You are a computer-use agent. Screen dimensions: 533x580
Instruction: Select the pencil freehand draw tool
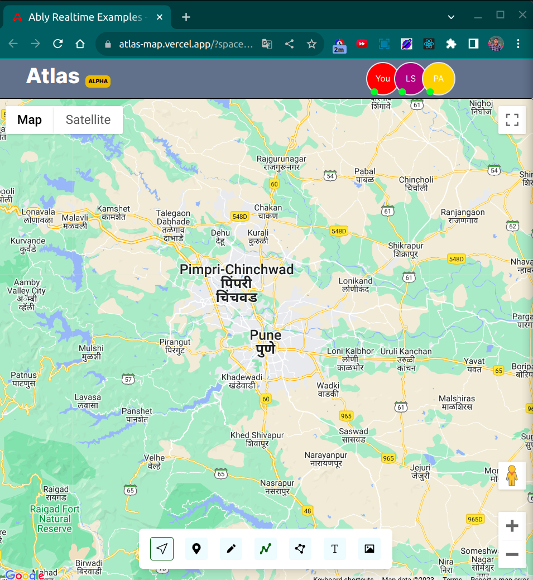pos(231,549)
